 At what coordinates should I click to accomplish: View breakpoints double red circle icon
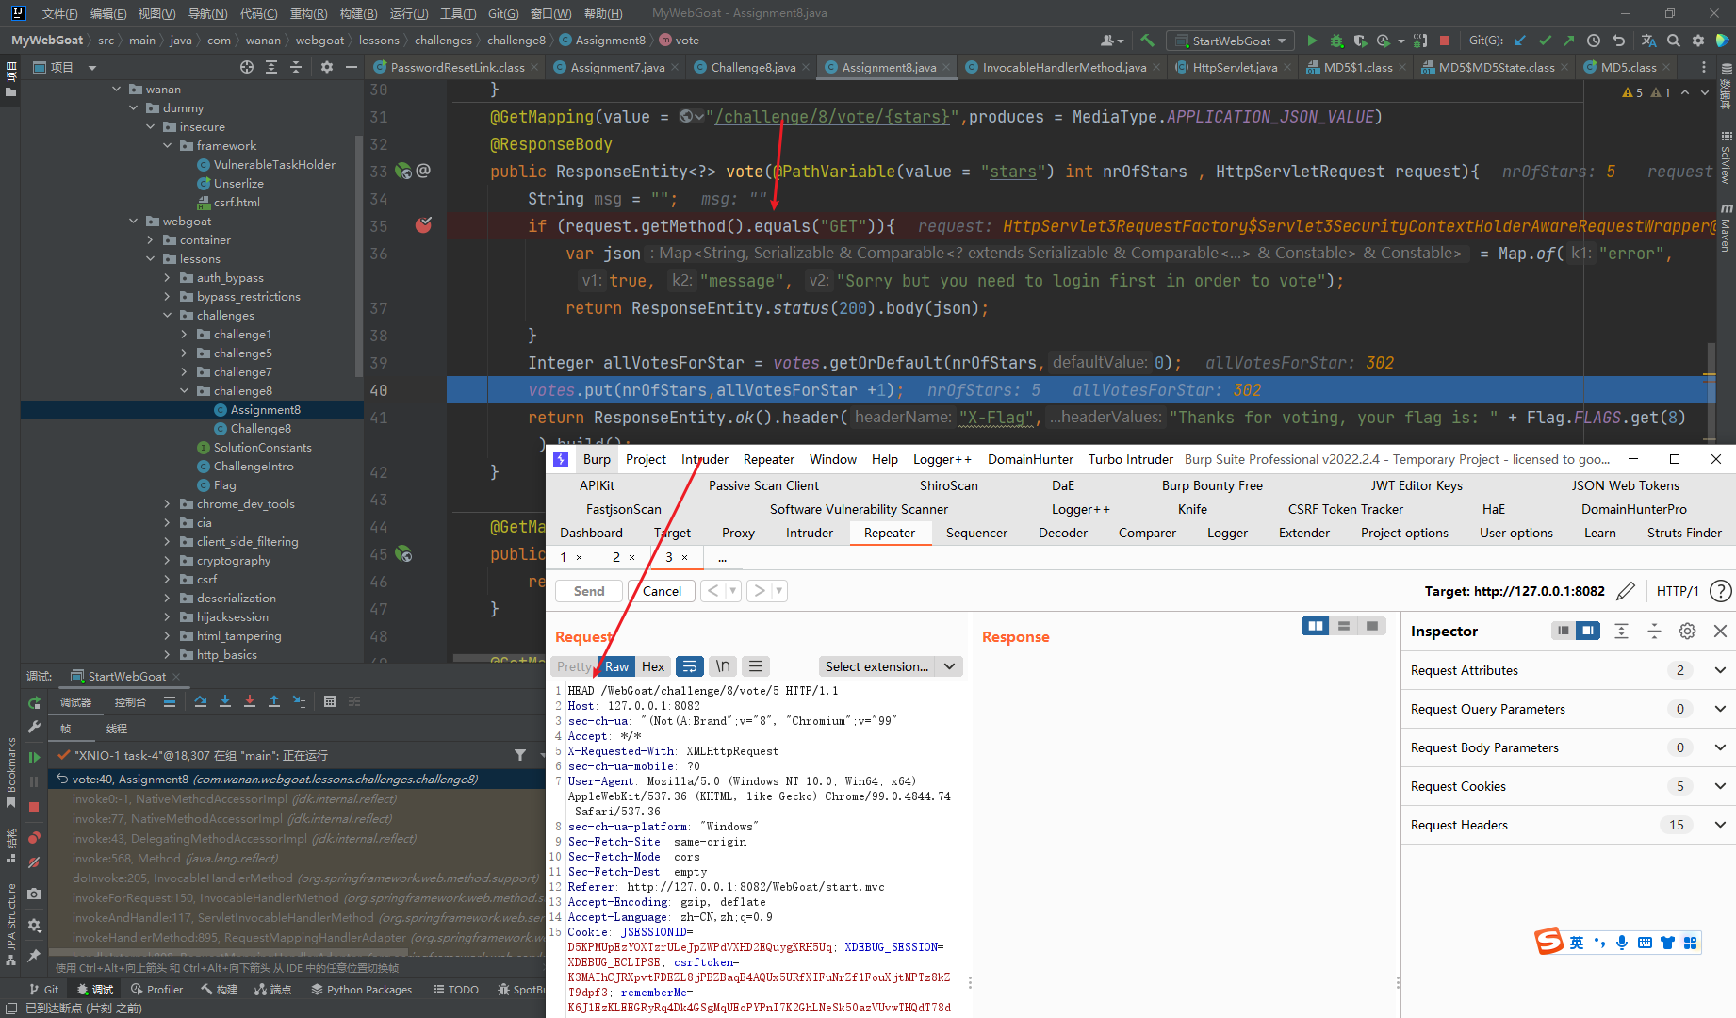coord(34,838)
